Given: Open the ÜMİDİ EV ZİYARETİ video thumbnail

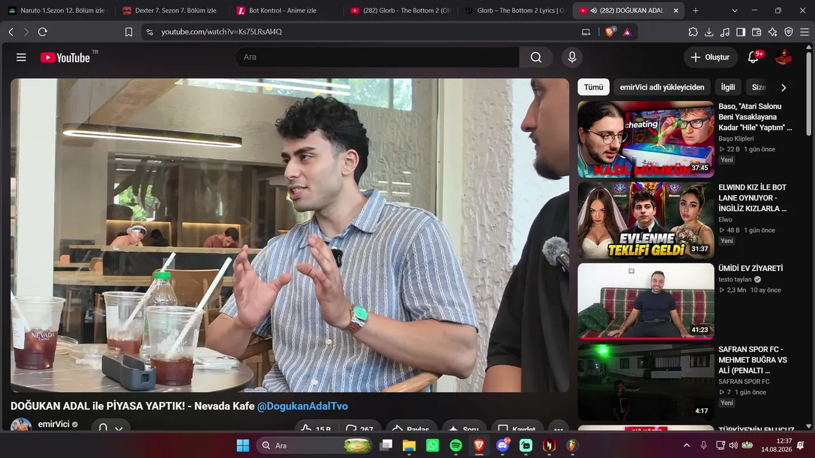Looking at the screenshot, I should (646, 302).
